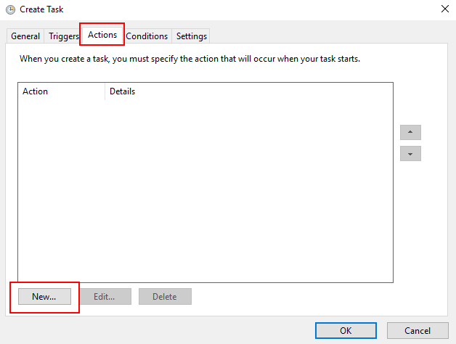This screenshot has height=344, width=456.
Task: Confirm the task with OK
Action: tap(346, 330)
